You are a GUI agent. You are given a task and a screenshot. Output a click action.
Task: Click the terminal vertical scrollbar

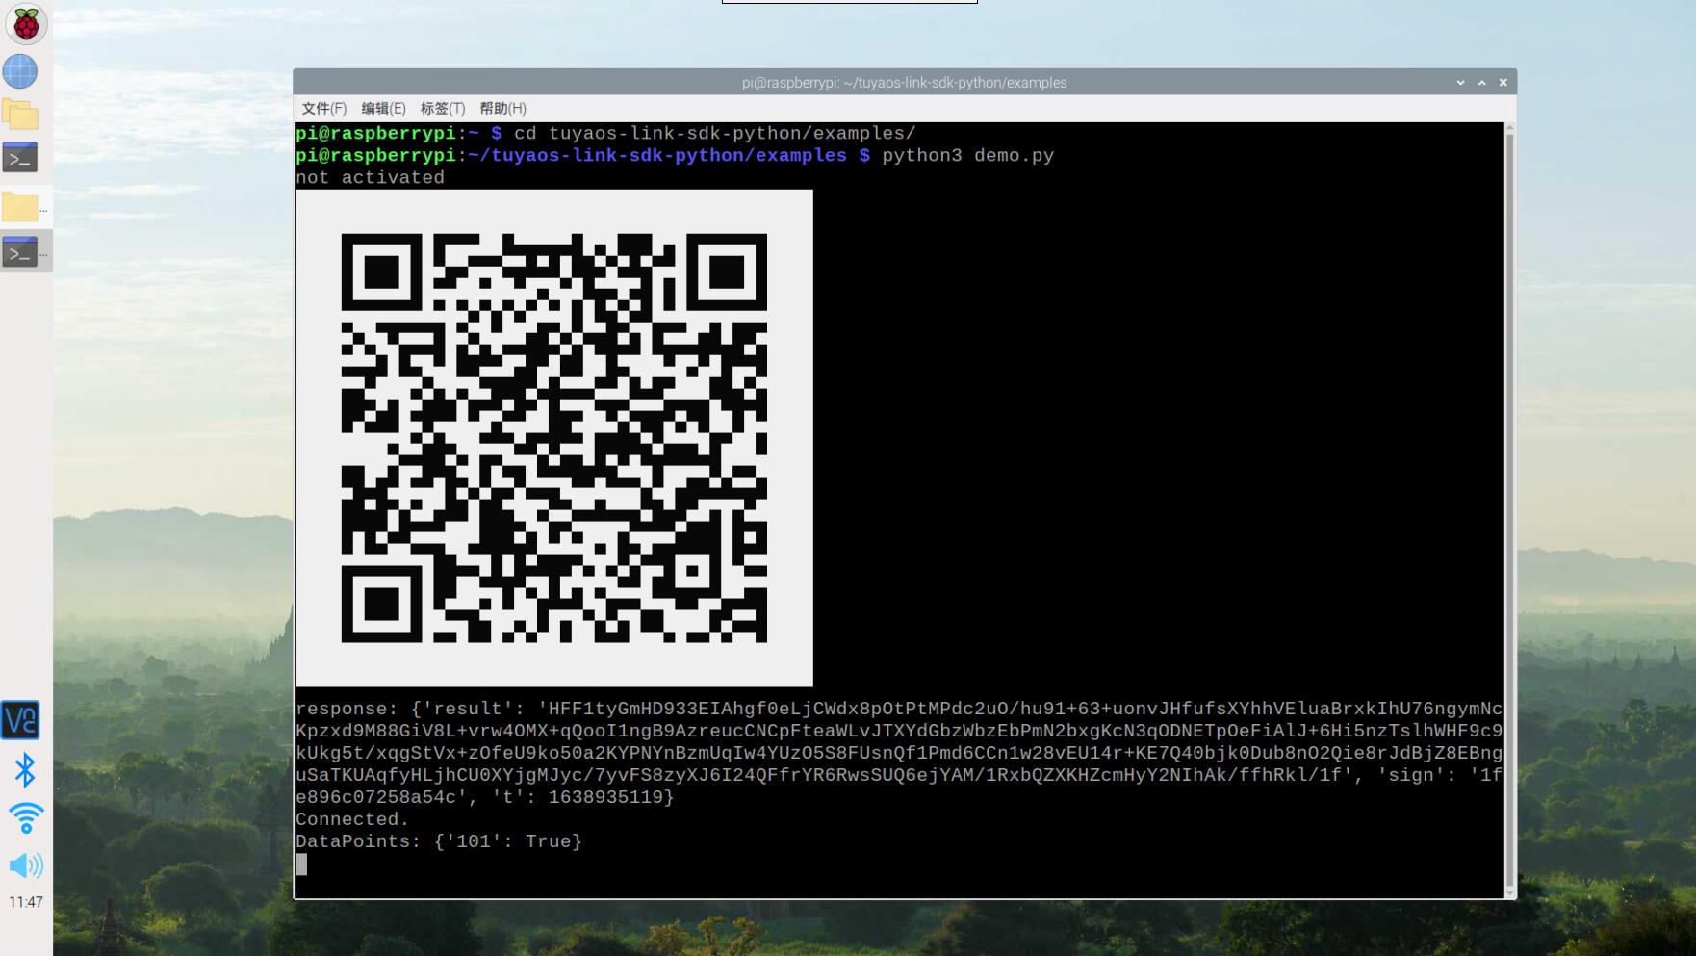(x=1509, y=510)
